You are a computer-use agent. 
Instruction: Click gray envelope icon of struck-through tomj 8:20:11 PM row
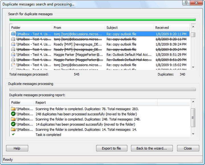(x=13, y=39)
